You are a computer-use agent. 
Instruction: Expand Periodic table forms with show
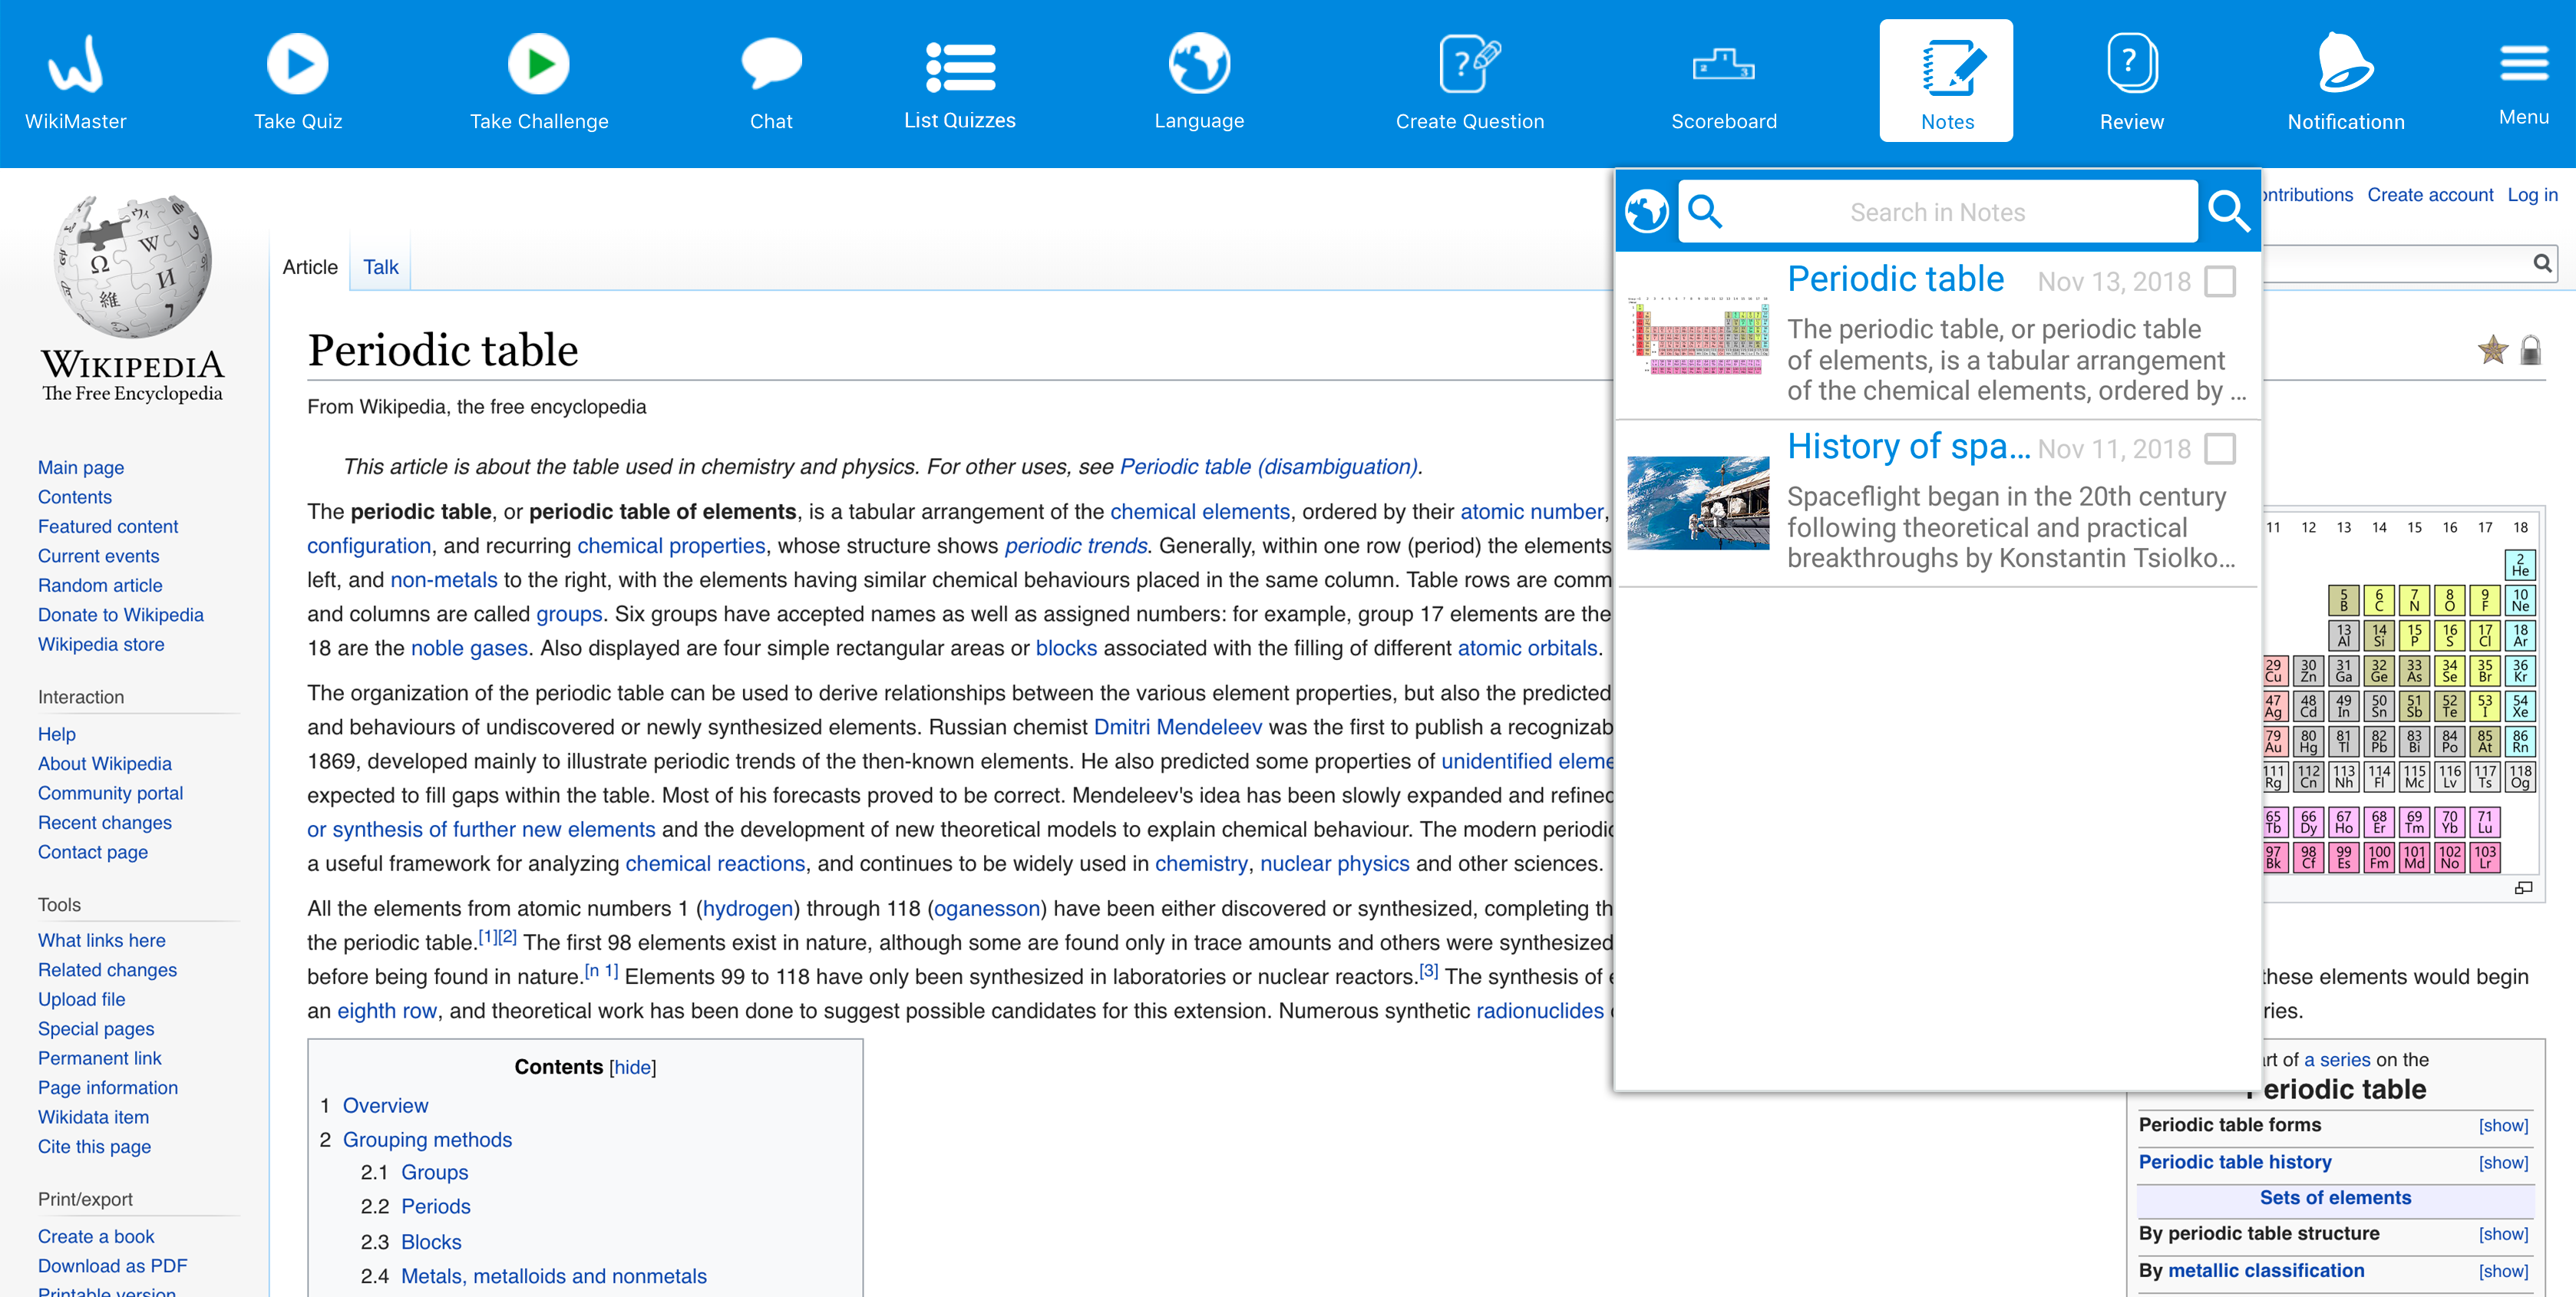coord(2502,1126)
